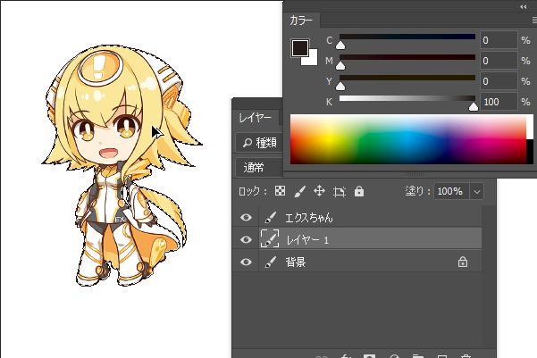
Task: Click the Layers panel vertical scrollbar
Action: point(489,278)
